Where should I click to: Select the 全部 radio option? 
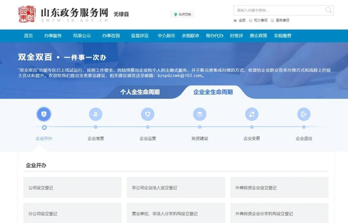(235, 20)
